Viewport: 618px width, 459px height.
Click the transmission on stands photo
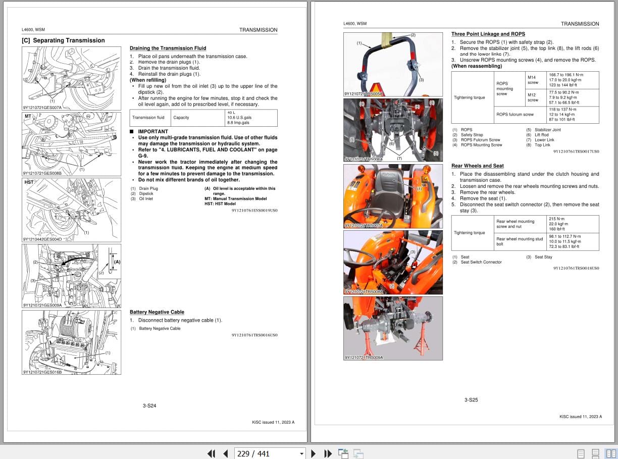[393, 328]
